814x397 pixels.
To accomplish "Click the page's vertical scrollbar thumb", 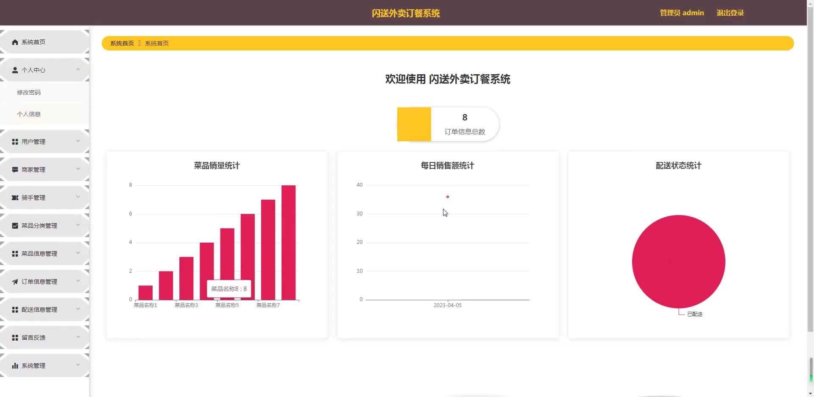I will 811,170.
